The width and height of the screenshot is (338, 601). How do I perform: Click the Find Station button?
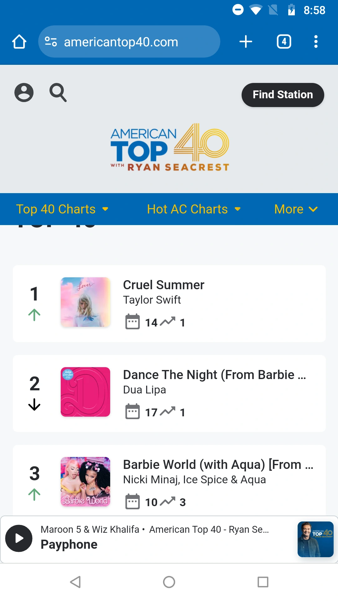coord(283,95)
